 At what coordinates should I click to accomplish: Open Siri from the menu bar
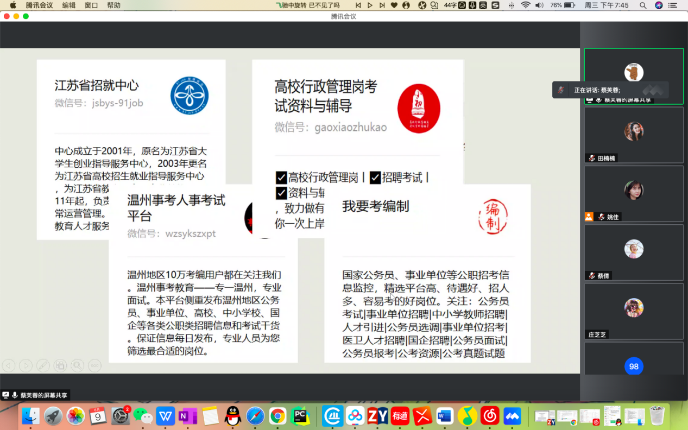[x=659, y=5]
